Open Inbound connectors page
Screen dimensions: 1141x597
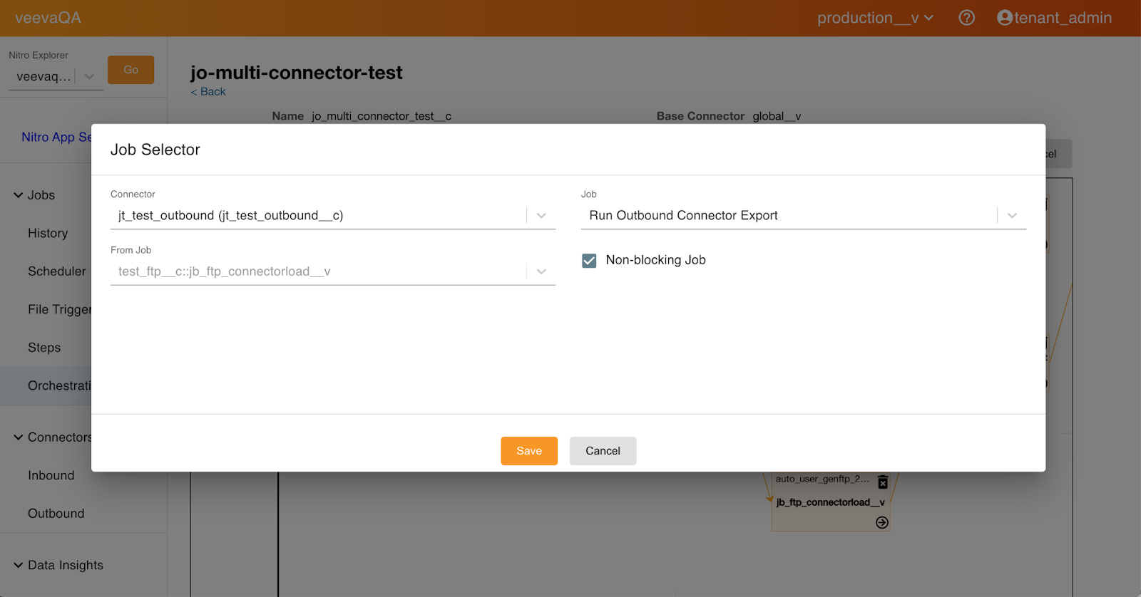pyautogui.click(x=51, y=475)
